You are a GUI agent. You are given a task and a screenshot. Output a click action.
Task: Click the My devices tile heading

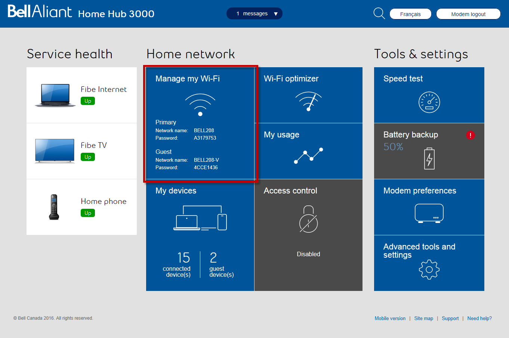[x=176, y=190]
